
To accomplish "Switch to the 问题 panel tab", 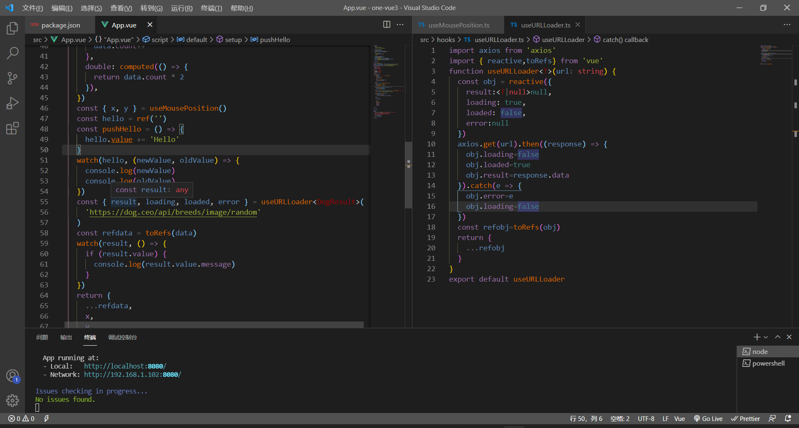I will (x=42, y=337).
